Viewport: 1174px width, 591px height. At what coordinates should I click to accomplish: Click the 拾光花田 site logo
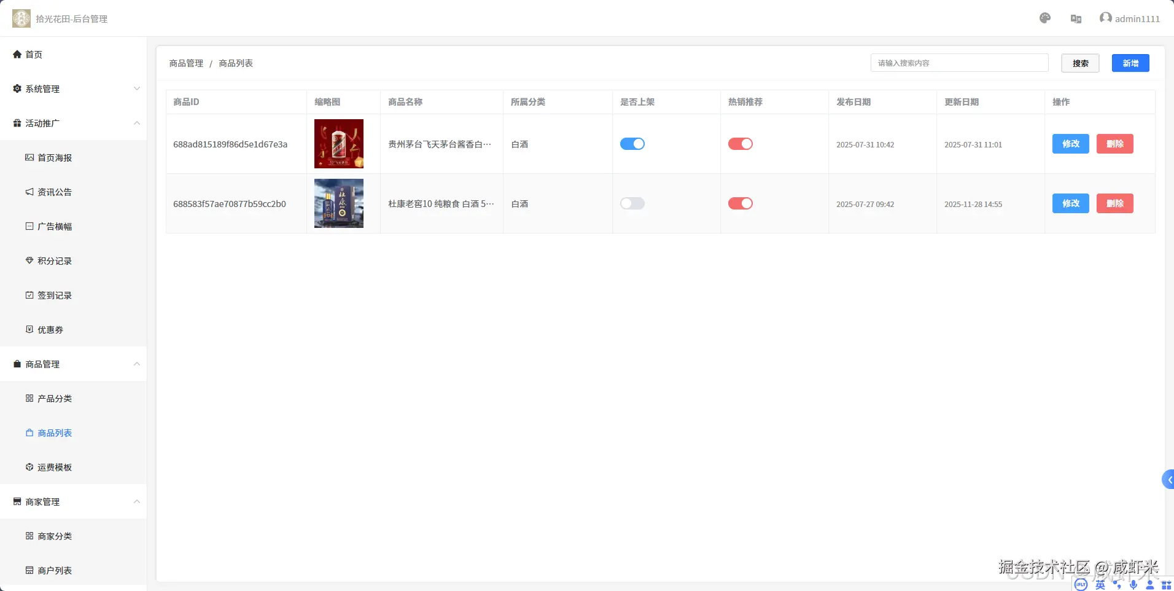[21, 18]
